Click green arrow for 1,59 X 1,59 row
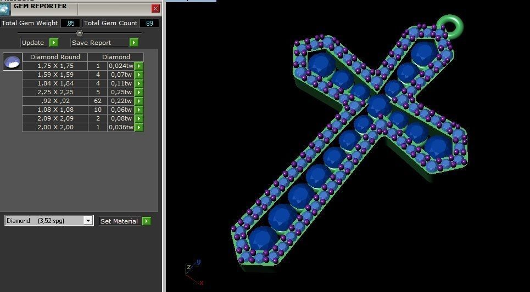The width and height of the screenshot is (530, 292). click(x=139, y=75)
